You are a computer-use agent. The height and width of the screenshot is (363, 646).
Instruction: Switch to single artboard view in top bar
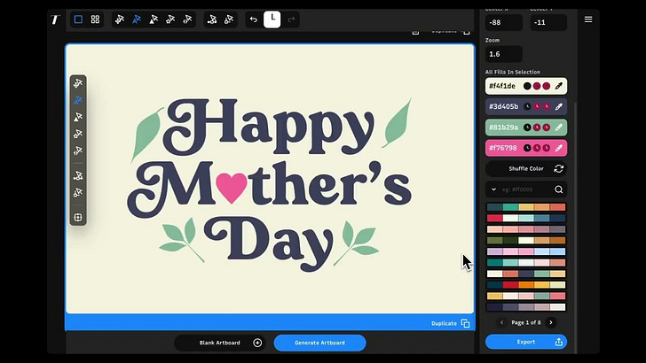tap(78, 19)
